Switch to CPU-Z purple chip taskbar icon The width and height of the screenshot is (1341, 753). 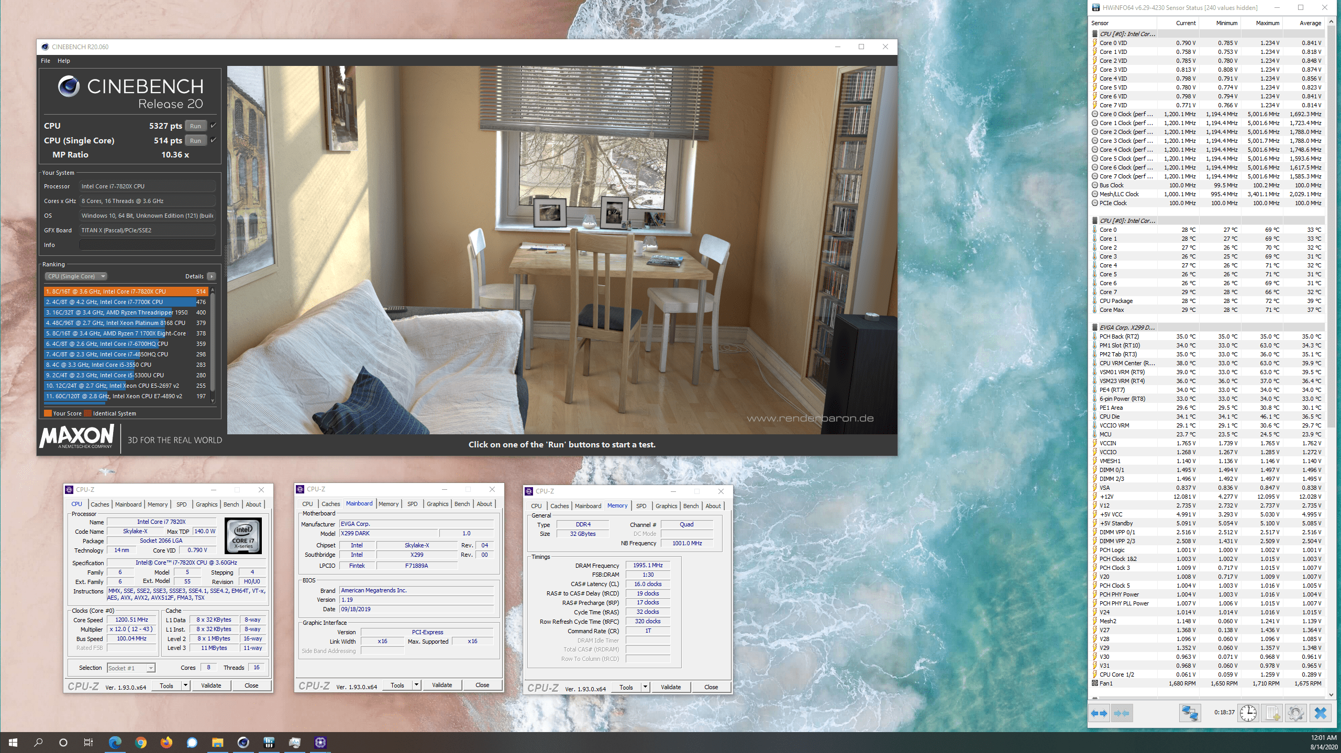320,742
